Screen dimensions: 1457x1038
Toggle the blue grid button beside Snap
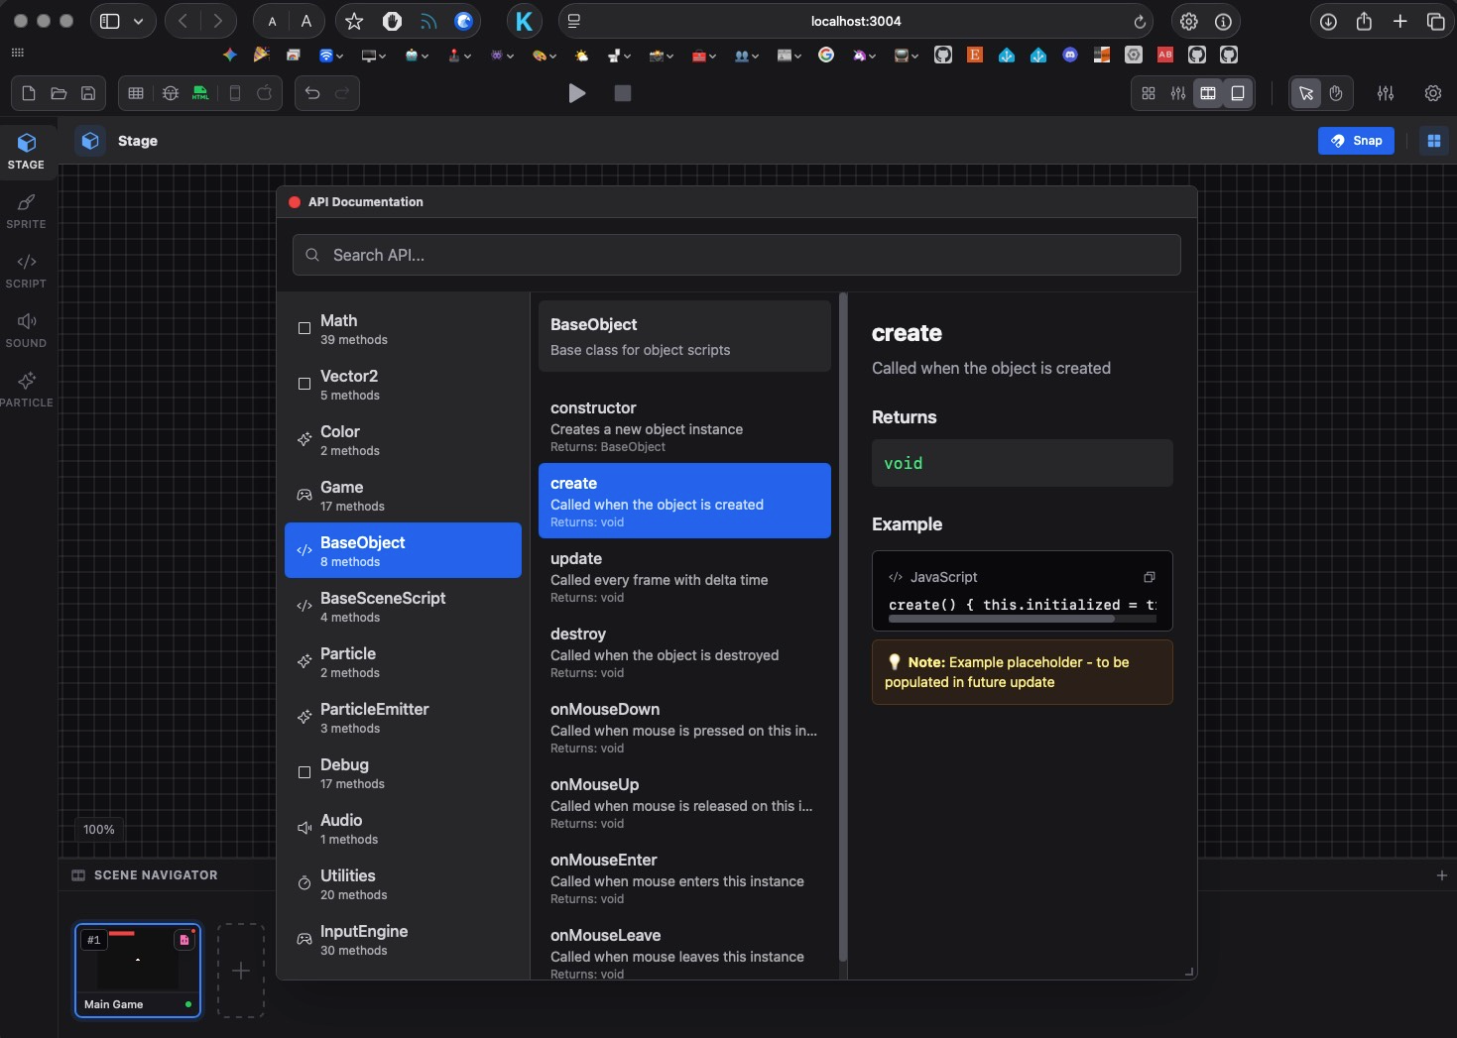[x=1434, y=141]
